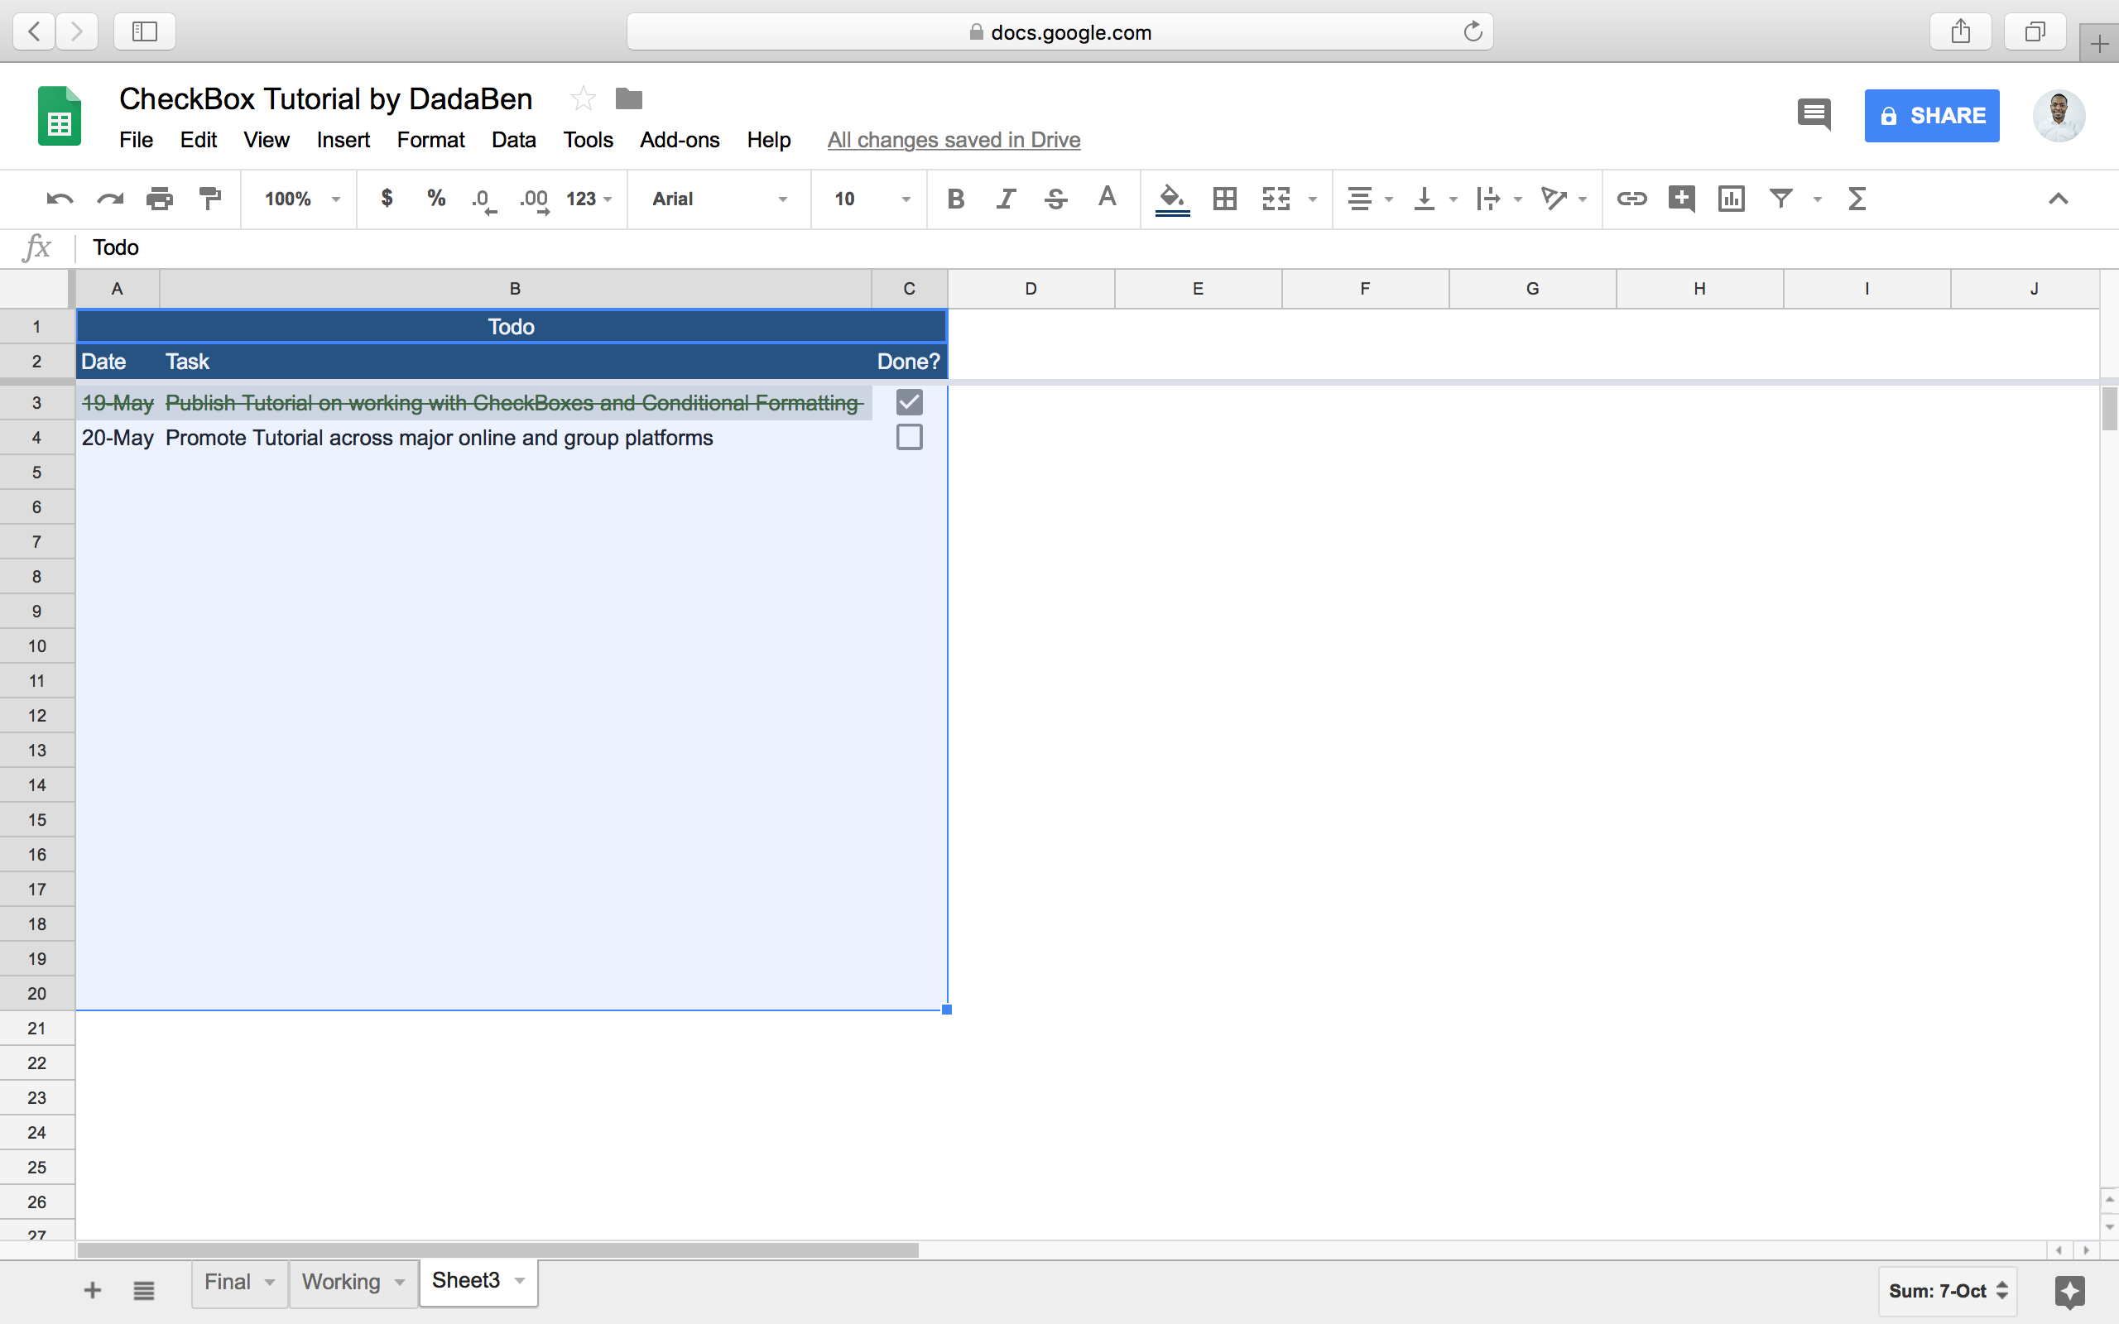This screenshot has height=1324, width=2119.
Task: Format as currency with dollar icon
Action: click(387, 199)
